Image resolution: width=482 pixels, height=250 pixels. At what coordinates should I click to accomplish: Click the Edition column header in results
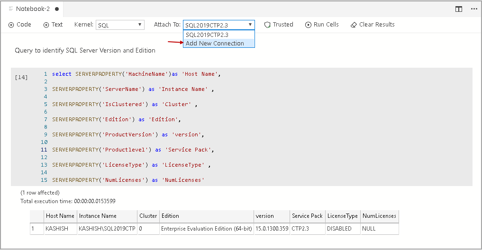(x=171, y=216)
